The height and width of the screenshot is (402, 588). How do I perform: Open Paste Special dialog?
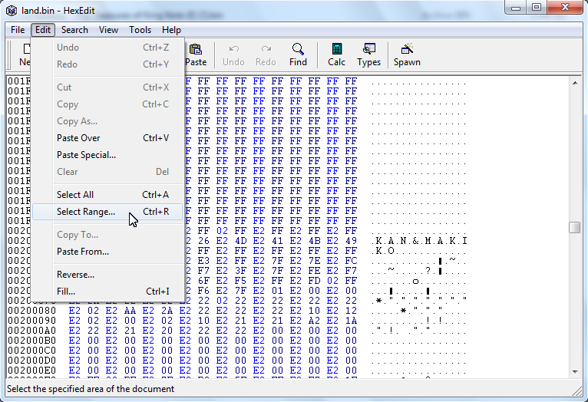pos(86,155)
